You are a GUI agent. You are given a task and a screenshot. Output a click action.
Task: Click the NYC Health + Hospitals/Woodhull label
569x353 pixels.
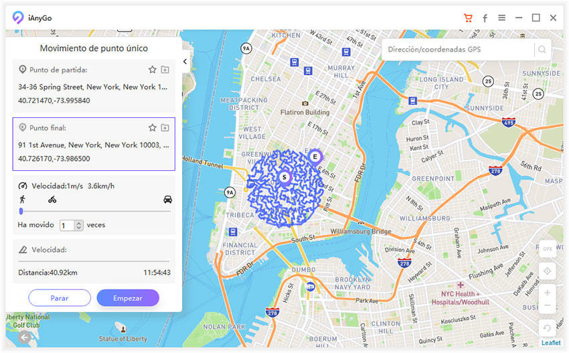point(460,298)
